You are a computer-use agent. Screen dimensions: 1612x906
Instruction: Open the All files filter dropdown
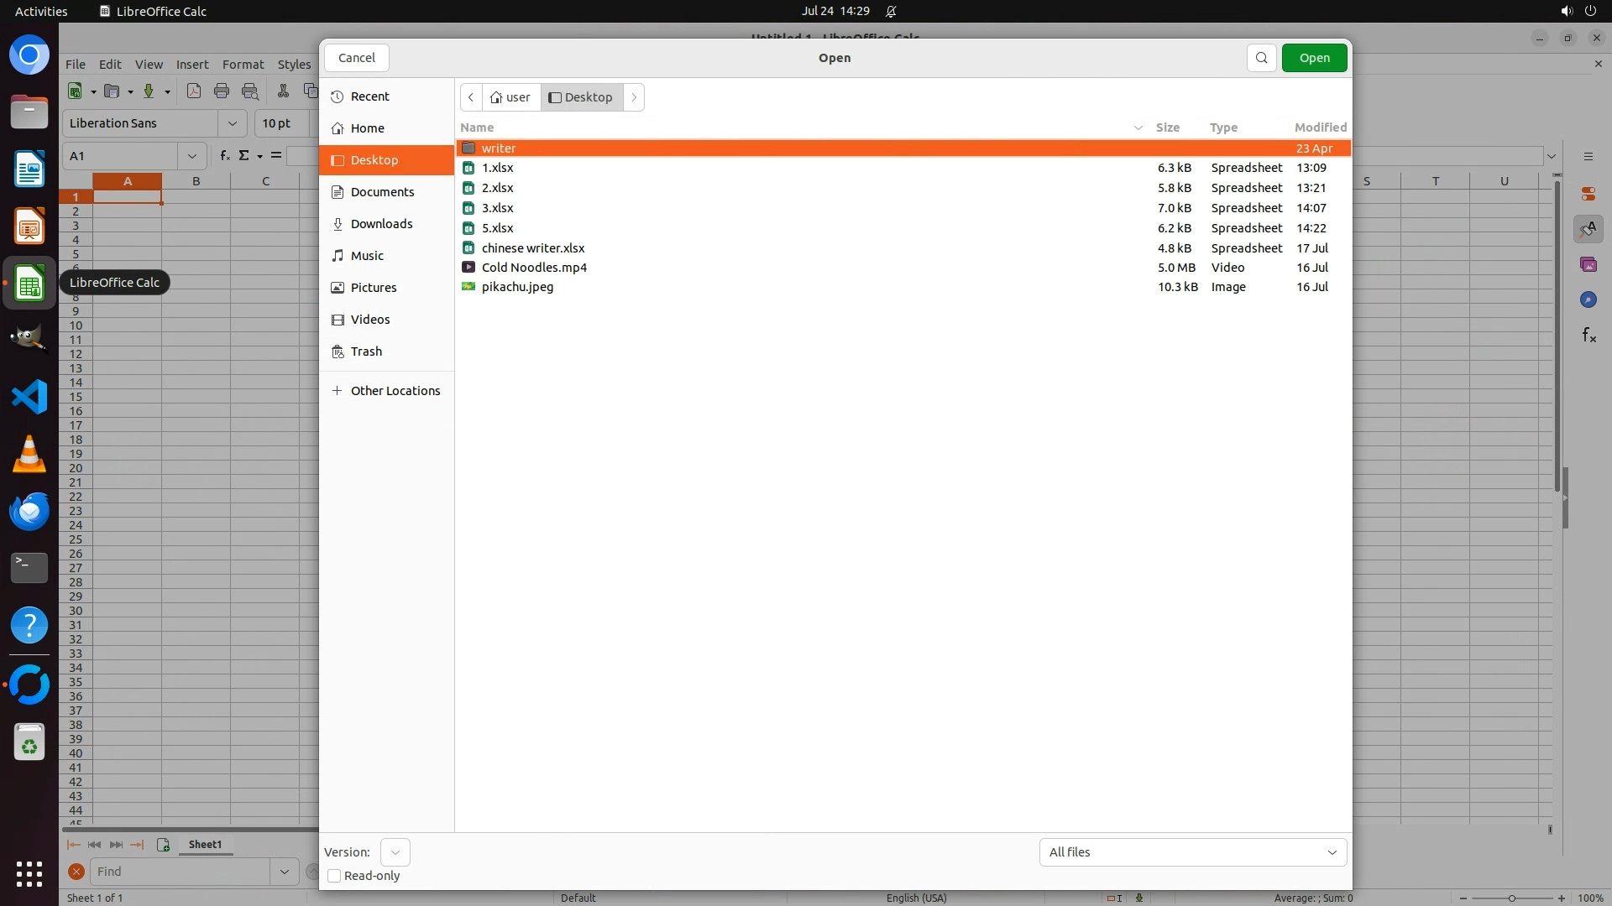pyautogui.click(x=1192, y=852)
